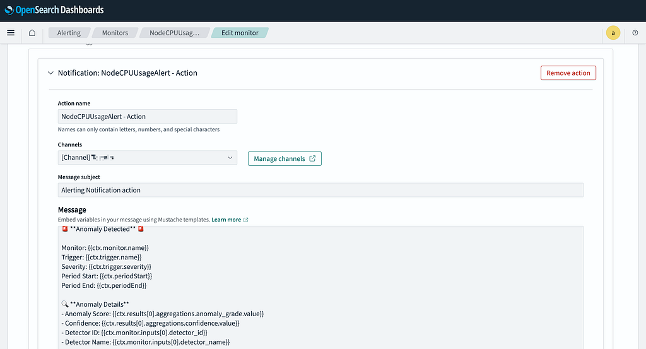Image resolution: width=646 pixels, height=349 pixels.
Task: Click the Message subject label
Action: point(79,177)
